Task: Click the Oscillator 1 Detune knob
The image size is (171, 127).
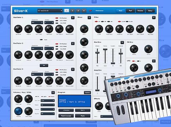Action: [29, 29]
